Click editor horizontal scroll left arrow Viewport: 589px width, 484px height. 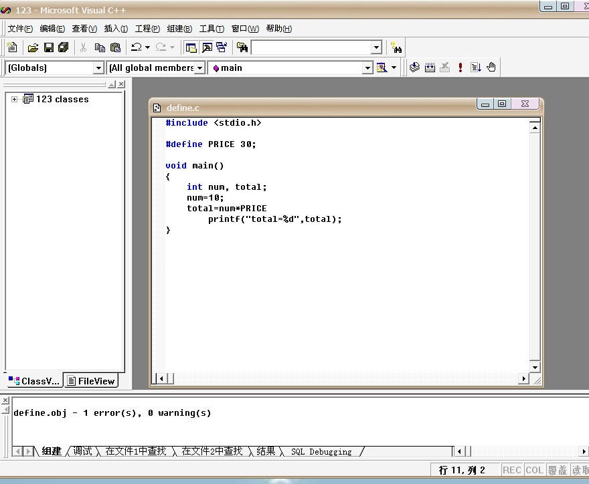(x=161, y=378)
